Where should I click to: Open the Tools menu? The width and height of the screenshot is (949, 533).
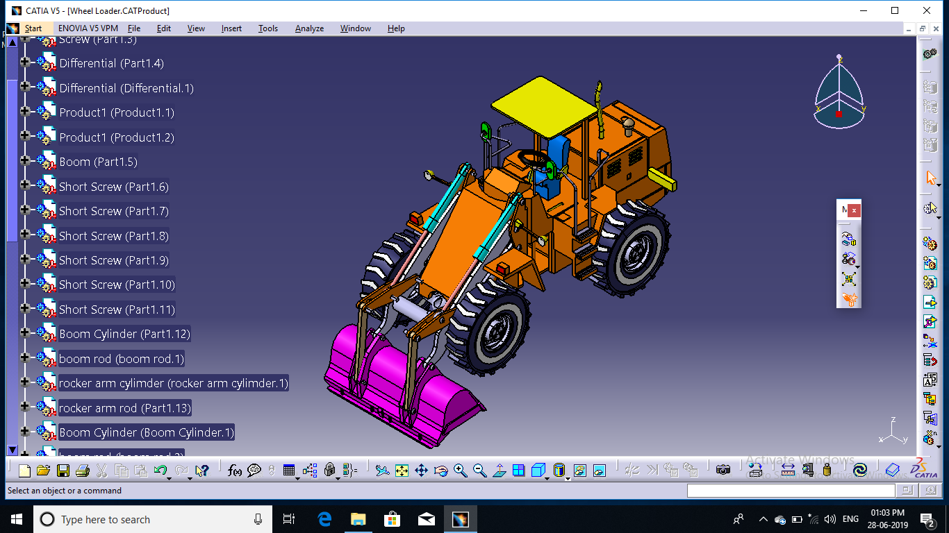268,28
